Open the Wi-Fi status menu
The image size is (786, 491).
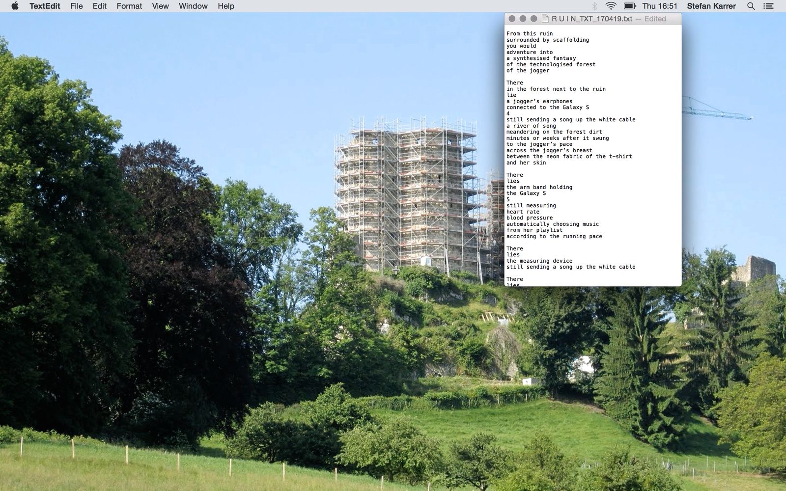(x=611, y=6)
